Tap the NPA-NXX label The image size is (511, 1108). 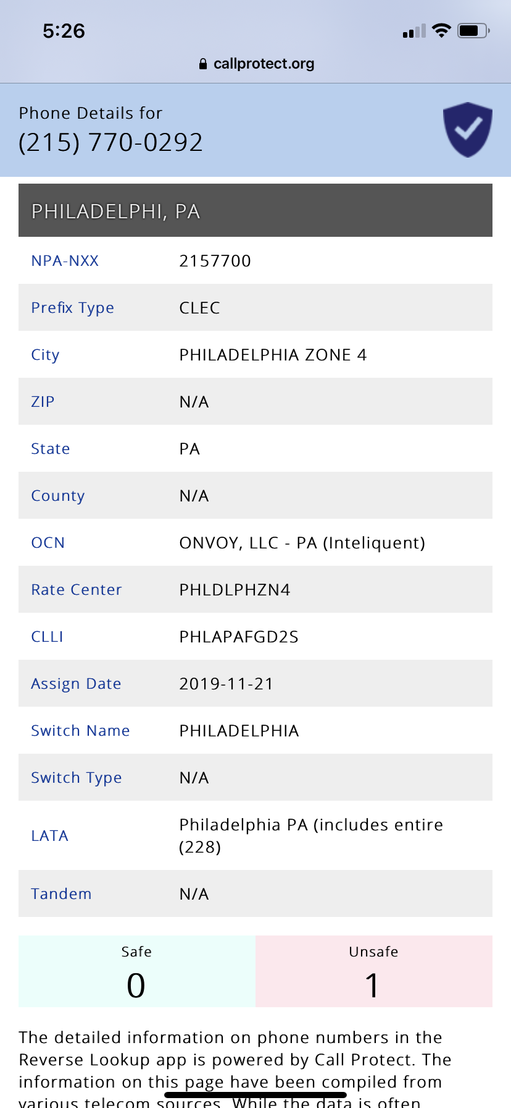[x=65, y=261]
